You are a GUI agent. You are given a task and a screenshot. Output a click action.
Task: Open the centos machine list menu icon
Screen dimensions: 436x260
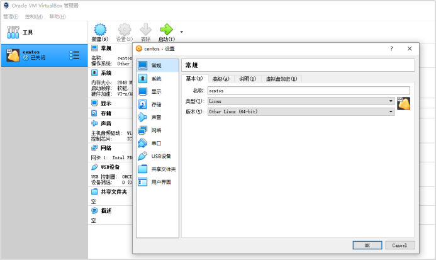pos(74,55)
